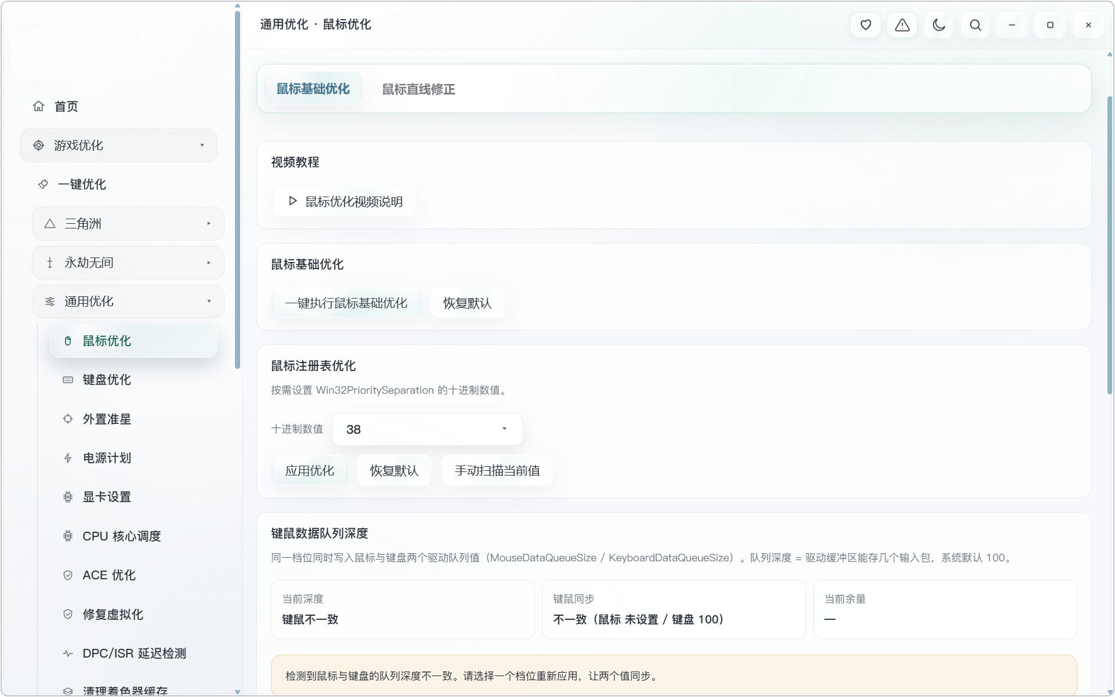1115x697 pixels.
Task: Switch to the 鼠标直线修正 tab
Action: tap(418, 89)
